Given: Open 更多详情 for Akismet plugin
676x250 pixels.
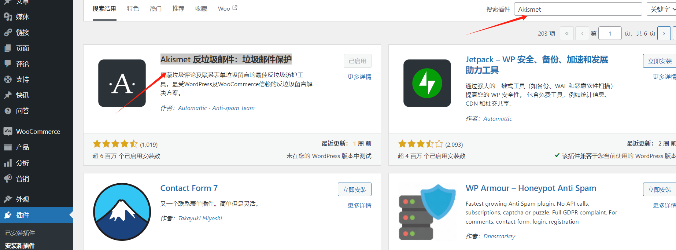Looking at the screenshot, I should [x=359, y=77].
